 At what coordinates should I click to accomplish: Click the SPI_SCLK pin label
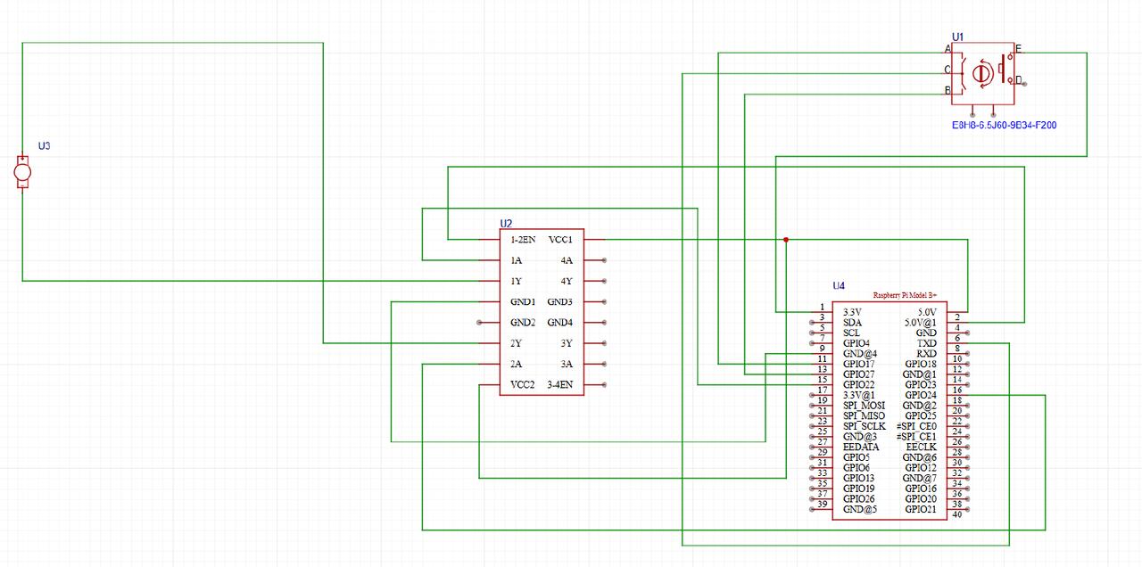[865, 426]
